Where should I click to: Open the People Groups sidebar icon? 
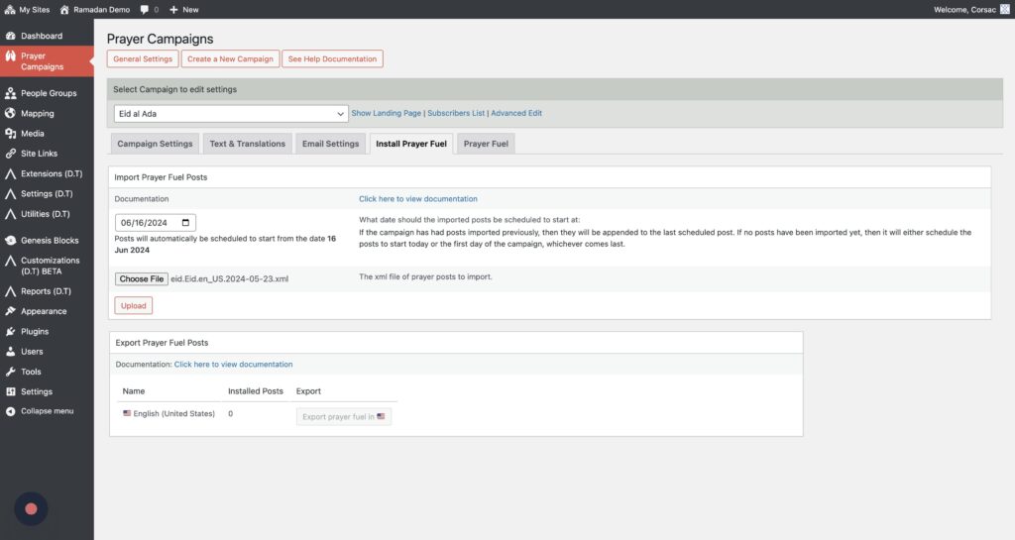(x=10, y=93)
